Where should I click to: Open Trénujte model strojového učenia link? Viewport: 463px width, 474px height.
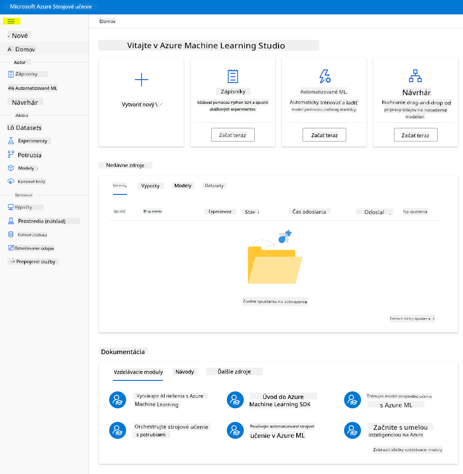(399, 400)
